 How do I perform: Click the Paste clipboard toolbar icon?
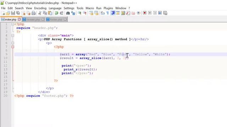click(50, 13)
